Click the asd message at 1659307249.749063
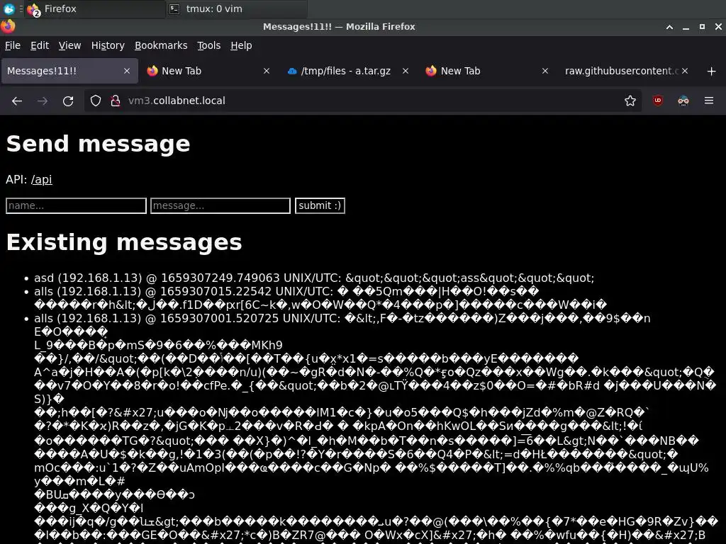 point(314,278)
